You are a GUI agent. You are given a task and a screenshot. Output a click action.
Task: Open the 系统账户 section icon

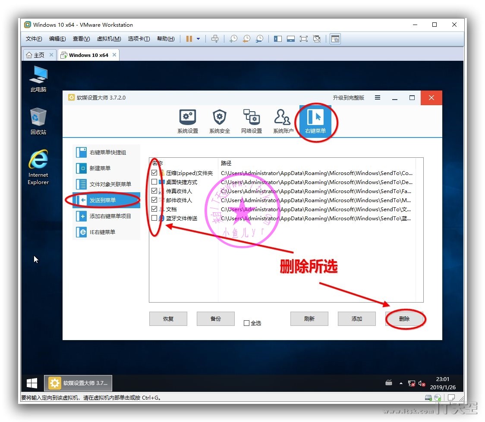pos(283,121)
